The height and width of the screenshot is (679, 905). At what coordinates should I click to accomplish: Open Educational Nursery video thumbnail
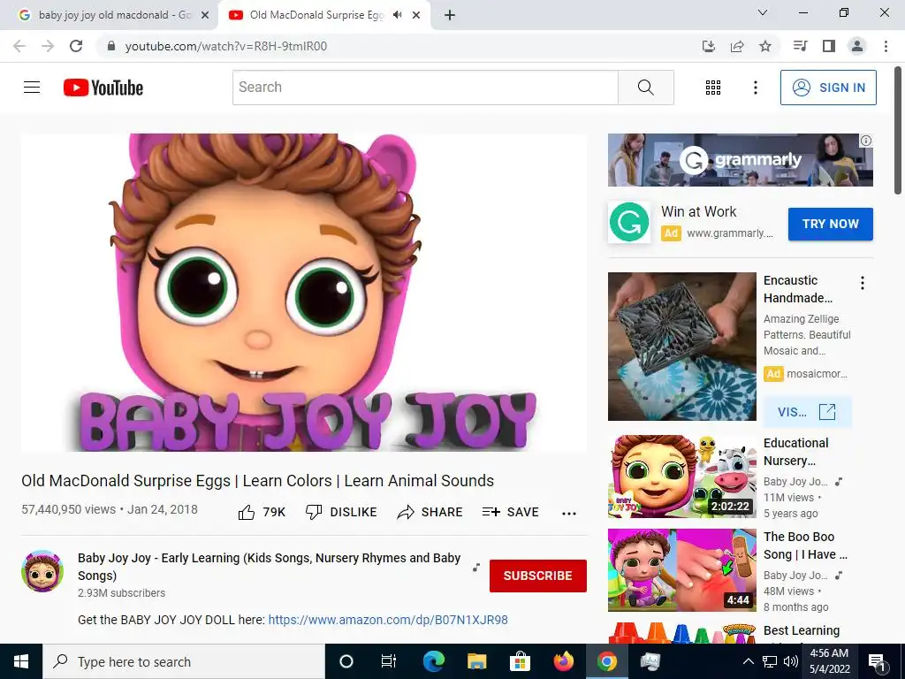681,477
